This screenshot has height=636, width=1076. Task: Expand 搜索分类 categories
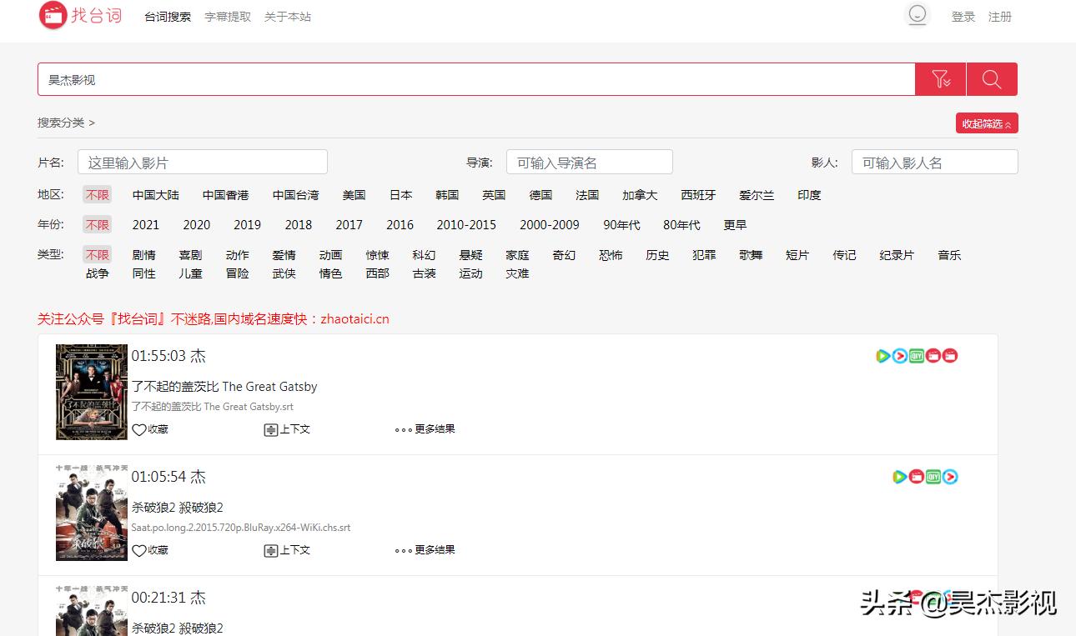(x=64, y=122)
